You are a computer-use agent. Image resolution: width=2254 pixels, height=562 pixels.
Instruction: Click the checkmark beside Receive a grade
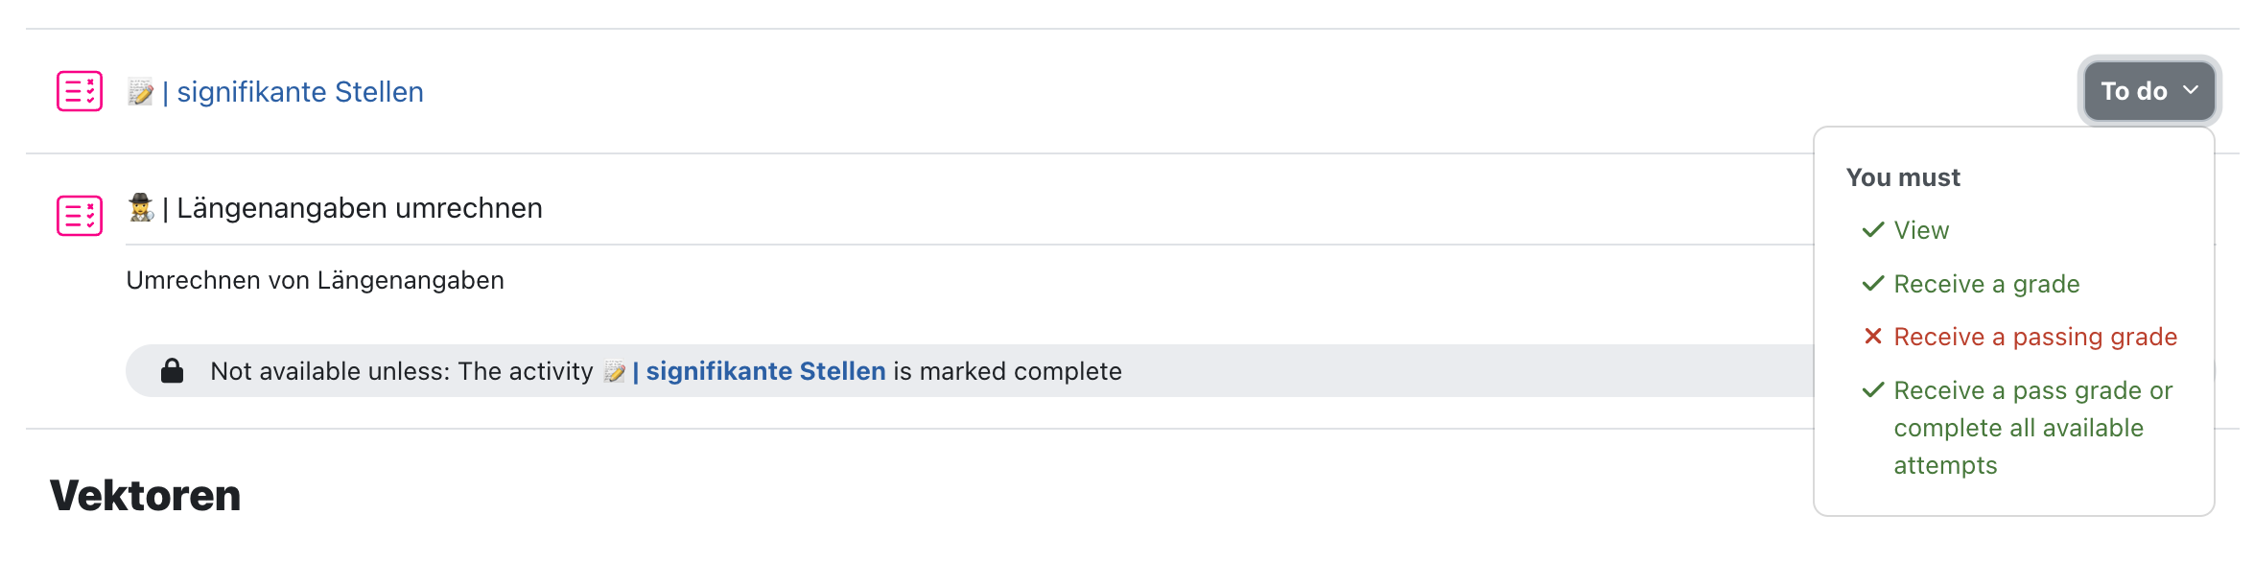pos(1872,284)
